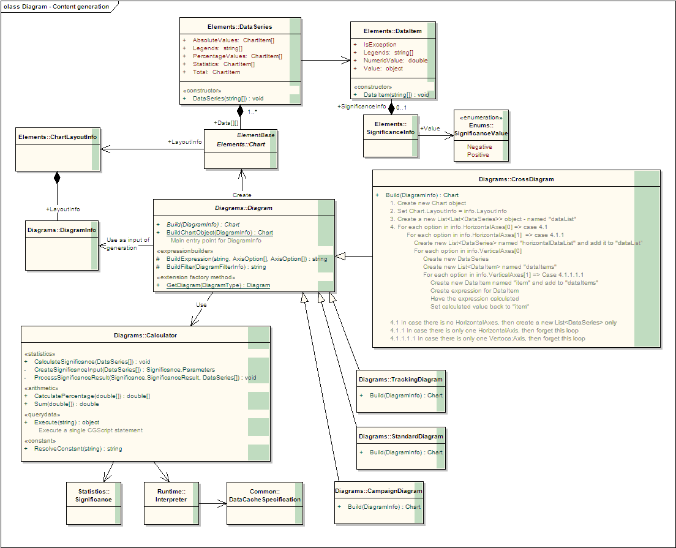Screen dimensions: 676x548
Task: Select the Diagrams::StandardDiagram class
Action: coord(400,437)
